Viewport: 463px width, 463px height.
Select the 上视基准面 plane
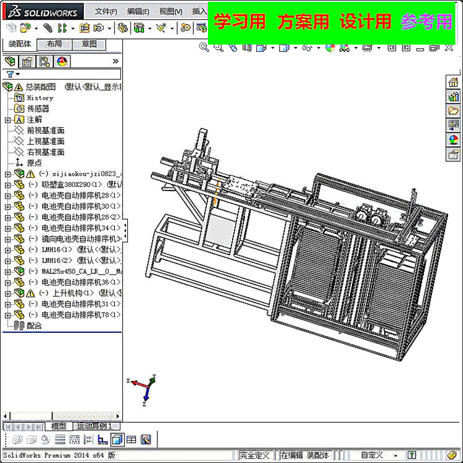click(x=46, y=141)
